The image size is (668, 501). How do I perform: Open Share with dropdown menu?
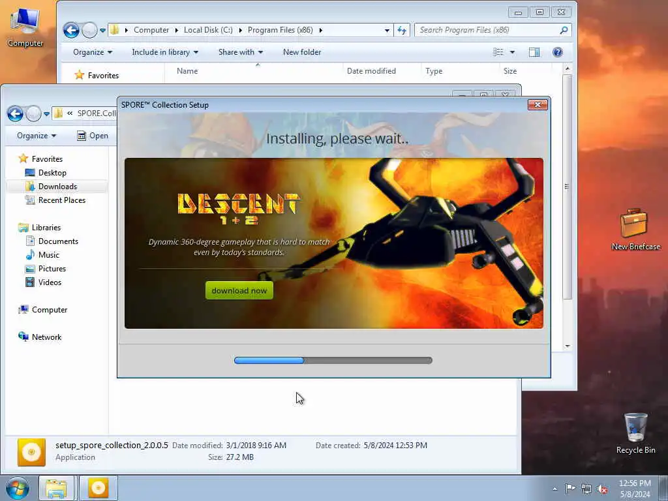tap(240, 52)
